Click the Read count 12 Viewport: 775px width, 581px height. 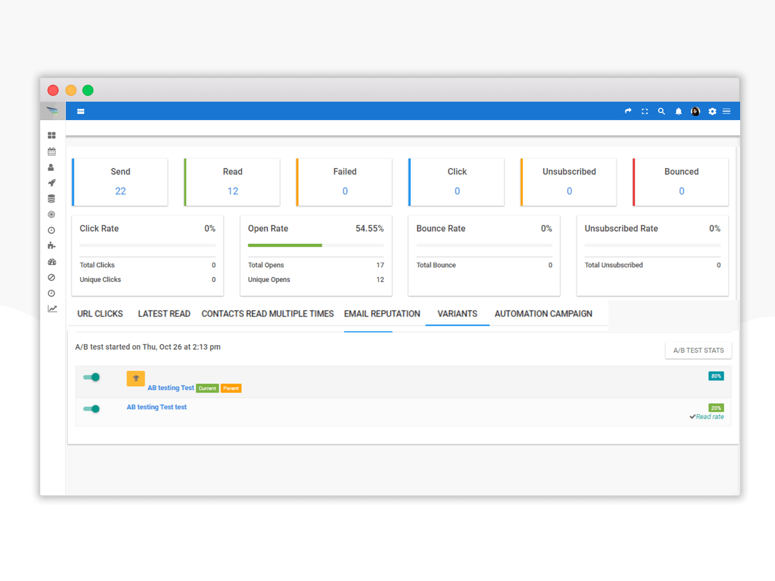point(233,191)
